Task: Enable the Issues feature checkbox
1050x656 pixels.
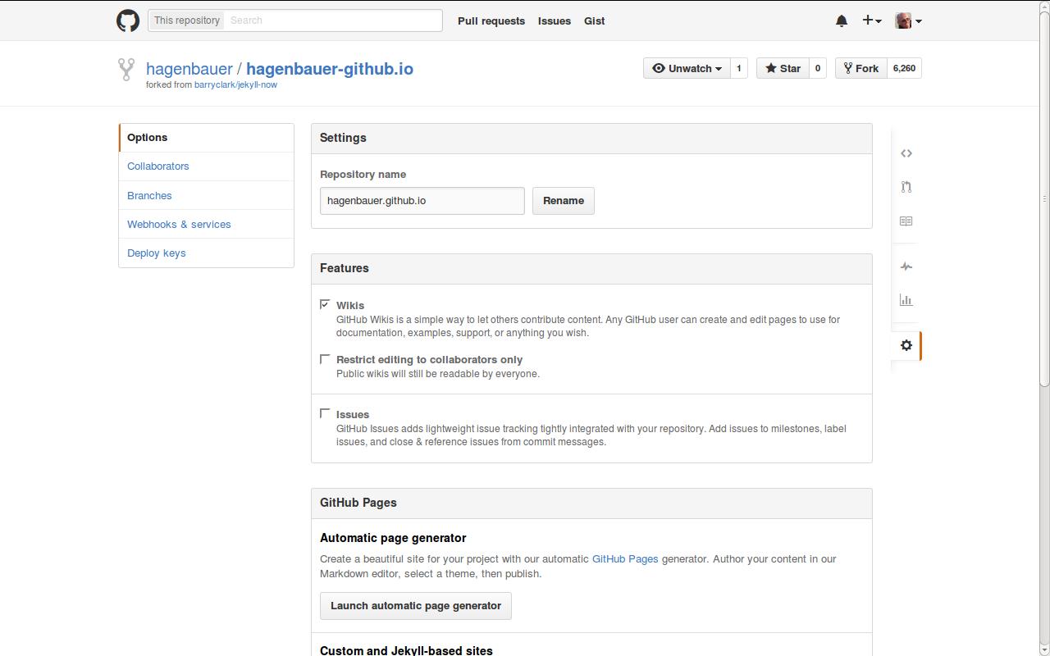Action: [x=325, y=413]
